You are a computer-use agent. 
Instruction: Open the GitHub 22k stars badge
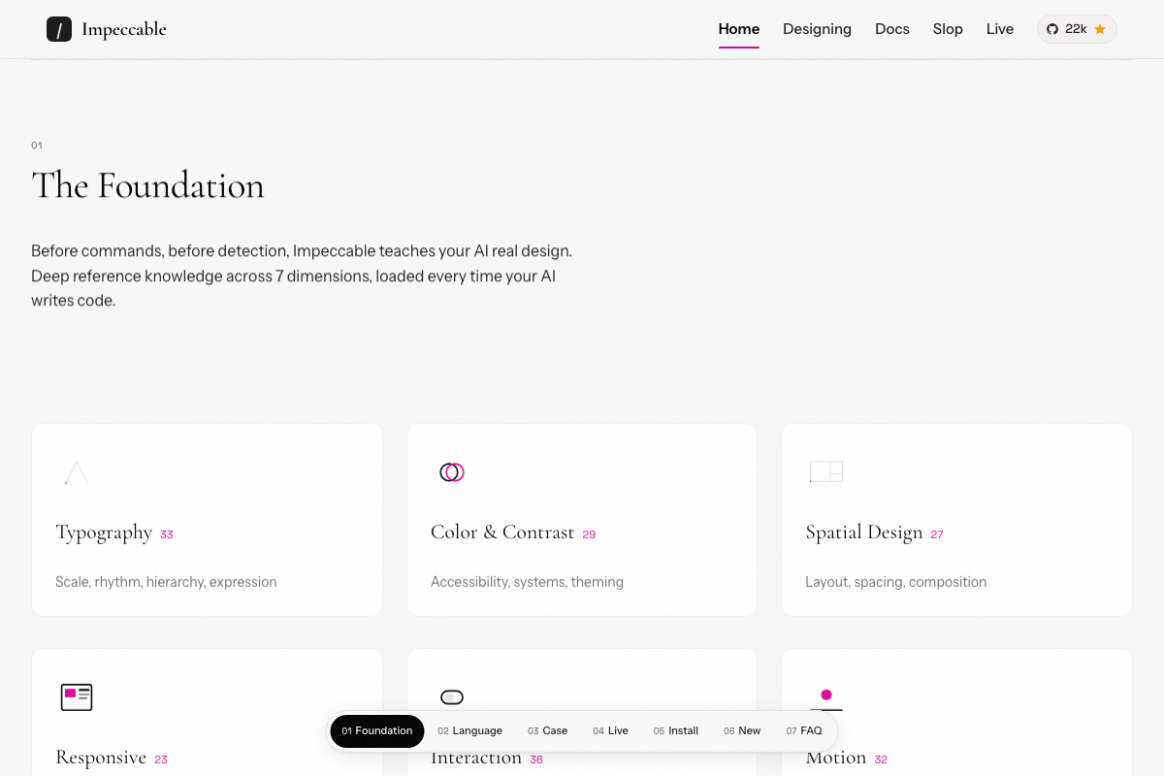[1077, 29]
